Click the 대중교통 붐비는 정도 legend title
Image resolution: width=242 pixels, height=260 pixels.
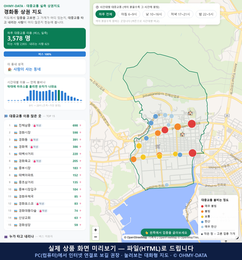pos(215,200)
